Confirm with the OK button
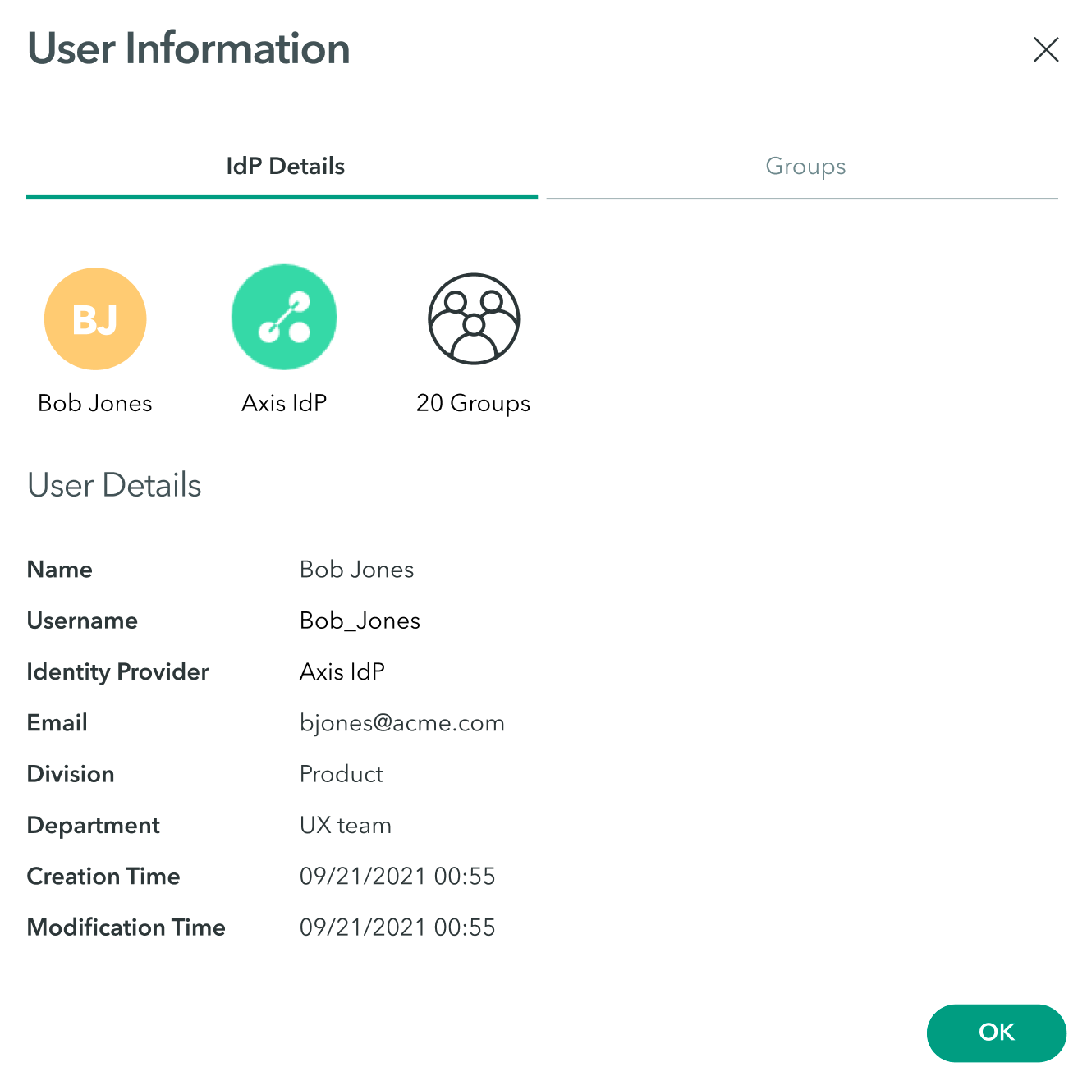Viewport: 1087px width, 1090px height. click(997, 1033)
